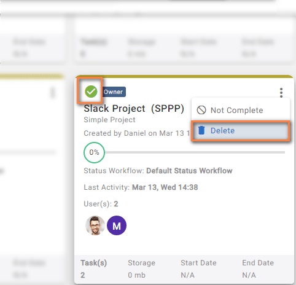The height and width of the screenshot is (285, 296).
Task: Open the Slack Project (SPPP) title
Action: click(x=134, y=109)
